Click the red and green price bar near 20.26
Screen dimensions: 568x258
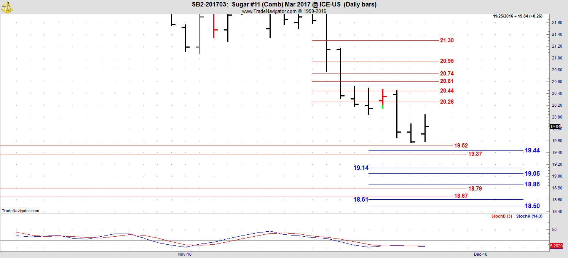[383, 99]
